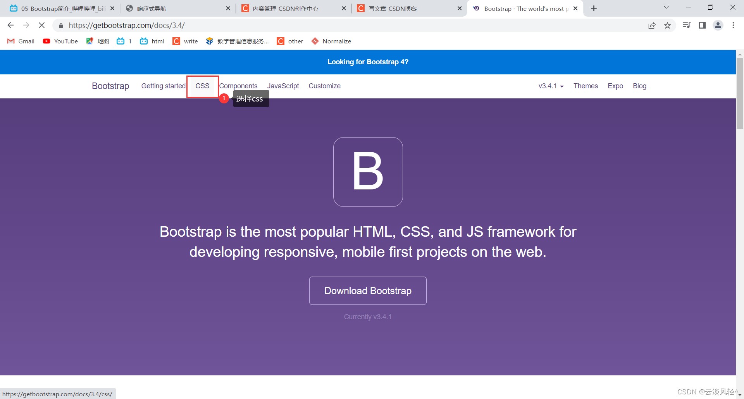Click scrollbar down arrow

[x=740, y=395]
